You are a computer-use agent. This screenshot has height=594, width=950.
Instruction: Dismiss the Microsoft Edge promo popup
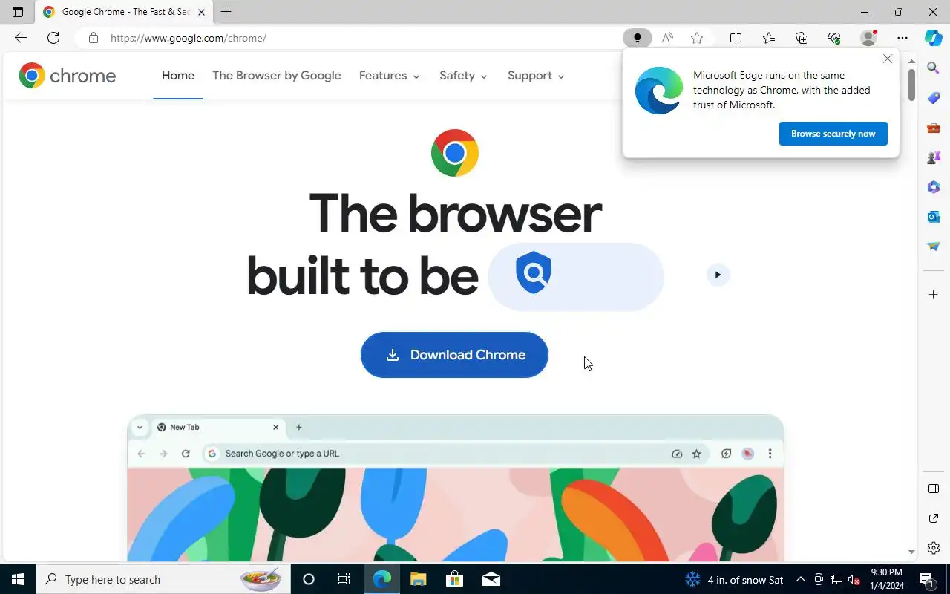click(x=888, y=59)
